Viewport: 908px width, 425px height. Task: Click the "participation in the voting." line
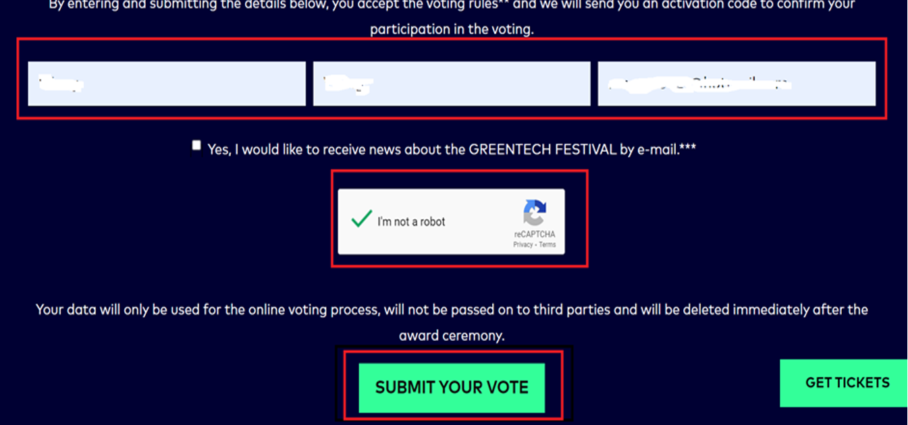pos(451,30)
